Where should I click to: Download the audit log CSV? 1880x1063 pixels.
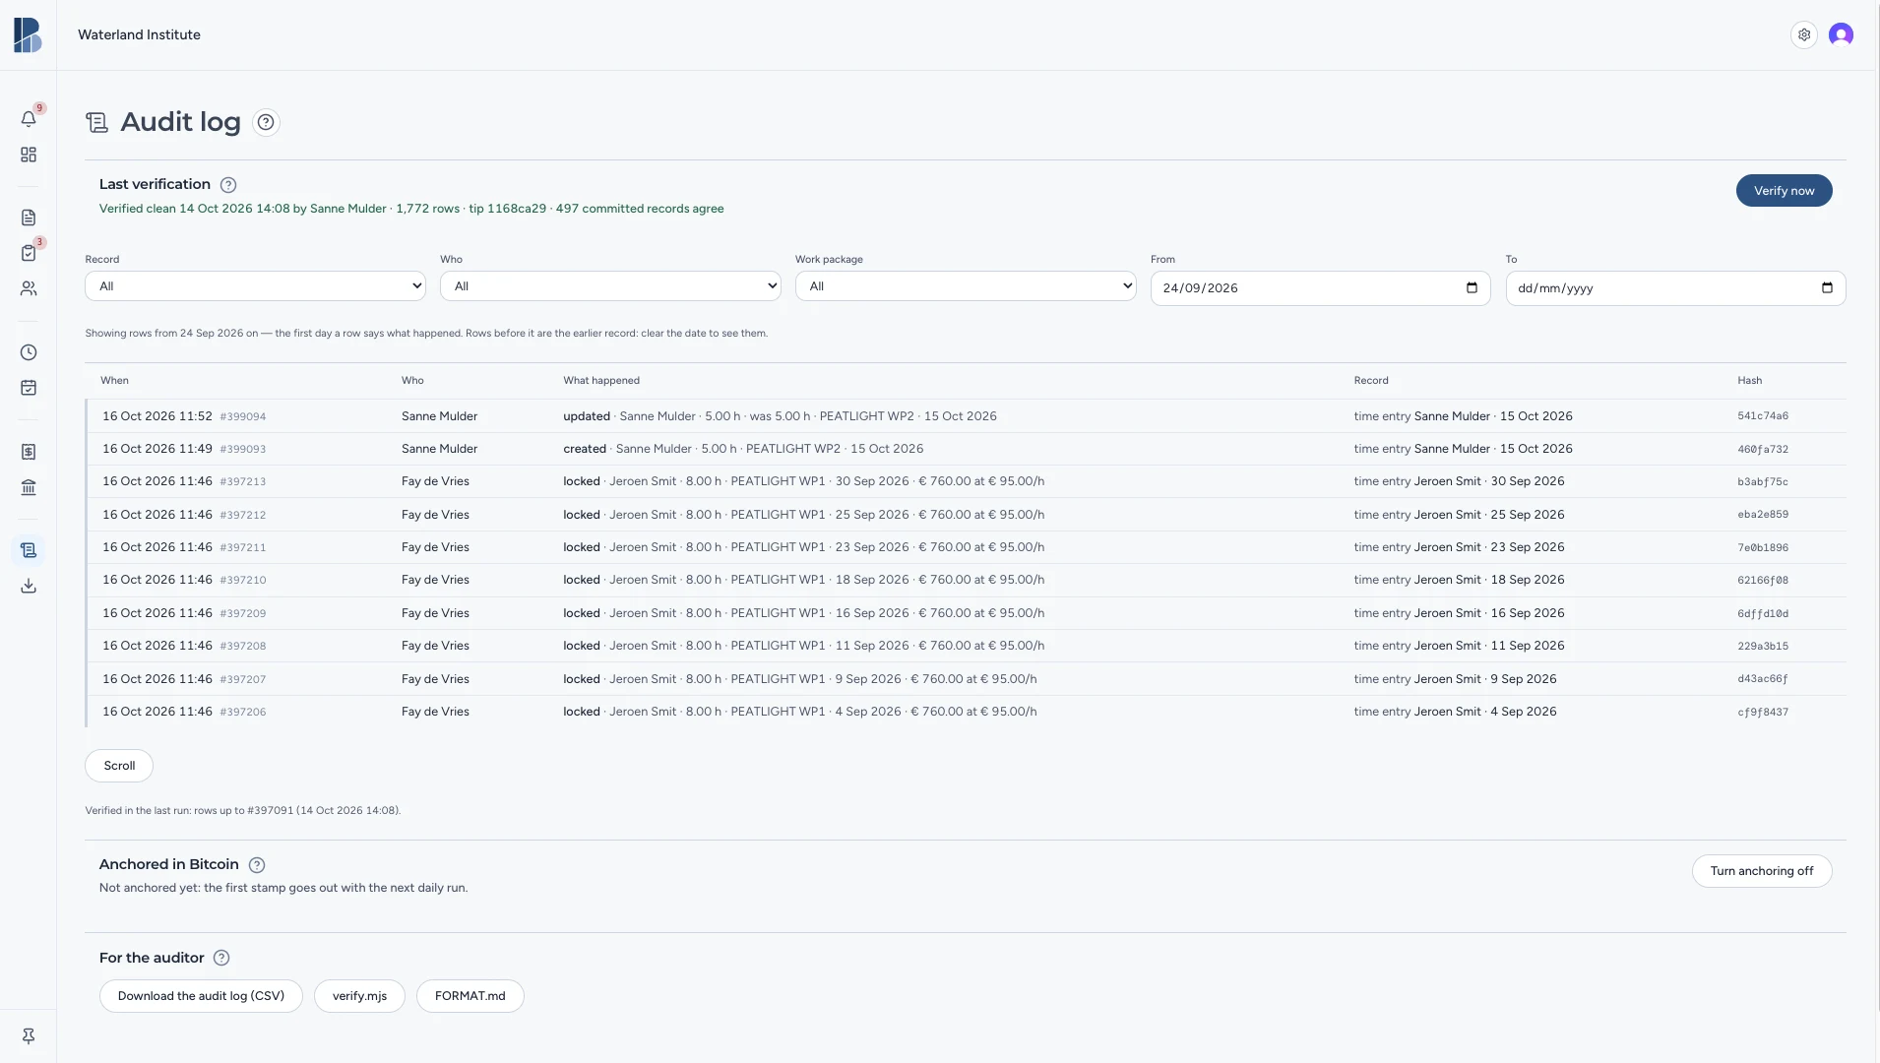point(201,996)
